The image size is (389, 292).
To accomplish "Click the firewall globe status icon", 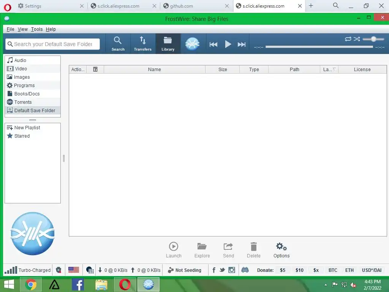I will 90,270.
